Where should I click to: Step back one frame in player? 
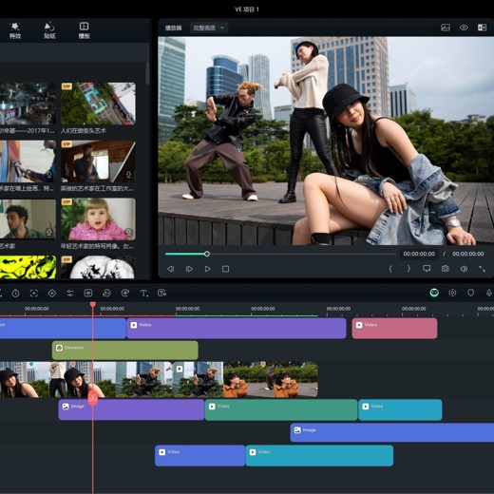(x=170, y=269)
